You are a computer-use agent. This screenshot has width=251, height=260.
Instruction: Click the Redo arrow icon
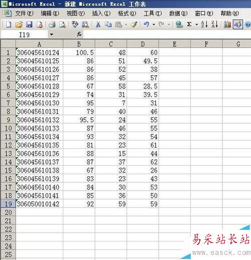click(x=161, y=25)
